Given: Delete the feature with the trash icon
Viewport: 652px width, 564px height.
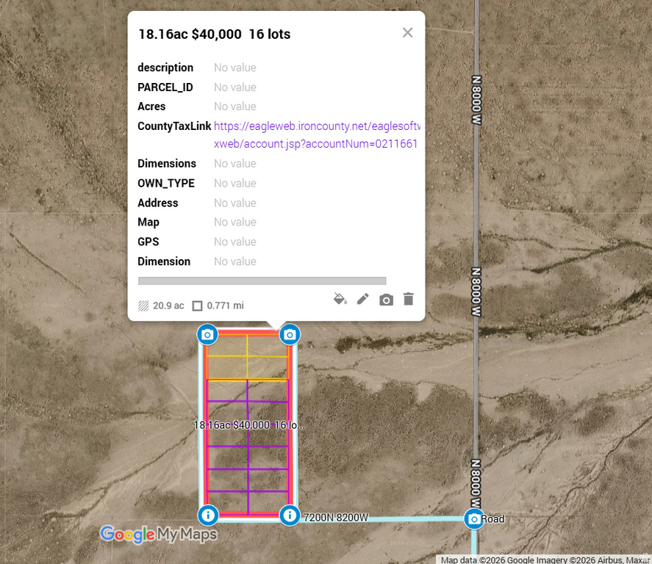Looking at the screenshot, I should [408, 299].
